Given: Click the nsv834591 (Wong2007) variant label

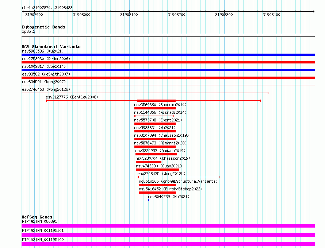Looking at the screenshot, I should [44, 82].
